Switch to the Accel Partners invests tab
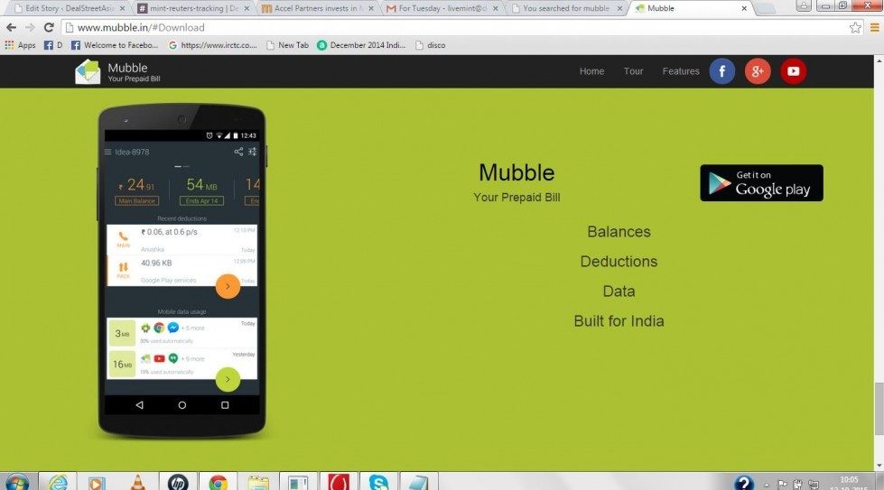Screen dimensions: 884x490 (x=312, y=8)
